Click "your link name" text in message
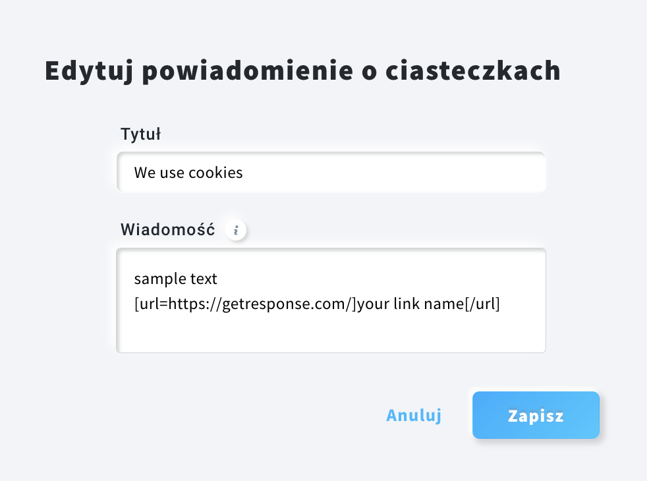Viewport: 647px width, 481px height. point(403,304)
